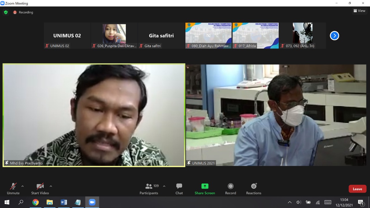Open the Windows Start menu
Viewport: 370px width, 208px height.
pos(7,202)
